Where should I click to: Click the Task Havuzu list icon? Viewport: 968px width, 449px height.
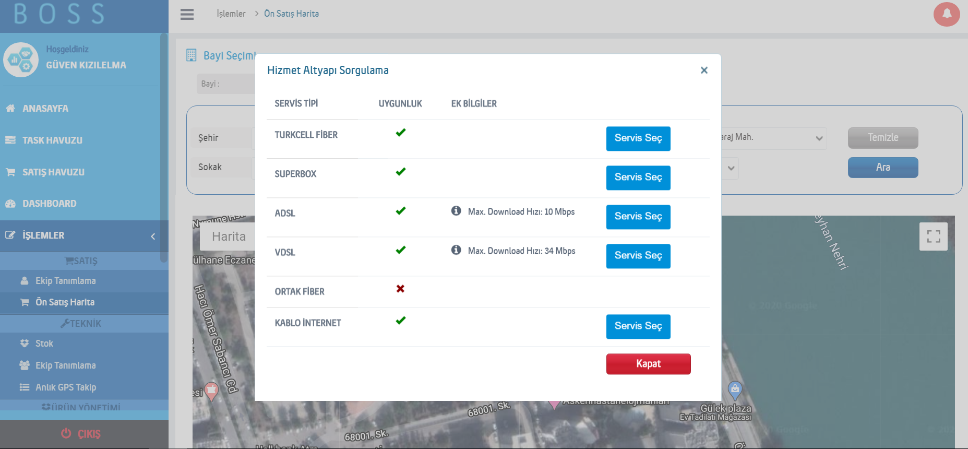tap(10, 140)
